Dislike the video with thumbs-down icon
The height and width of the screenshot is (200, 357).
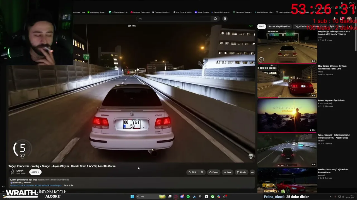(x=202, y=172)
